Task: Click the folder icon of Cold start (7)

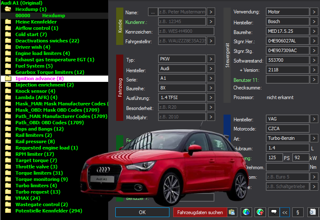Action: 8,34
